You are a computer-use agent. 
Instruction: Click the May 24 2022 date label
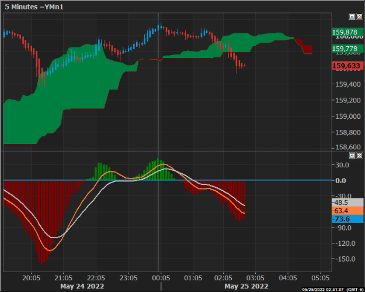pyautogui.click(x=82, y=286)
